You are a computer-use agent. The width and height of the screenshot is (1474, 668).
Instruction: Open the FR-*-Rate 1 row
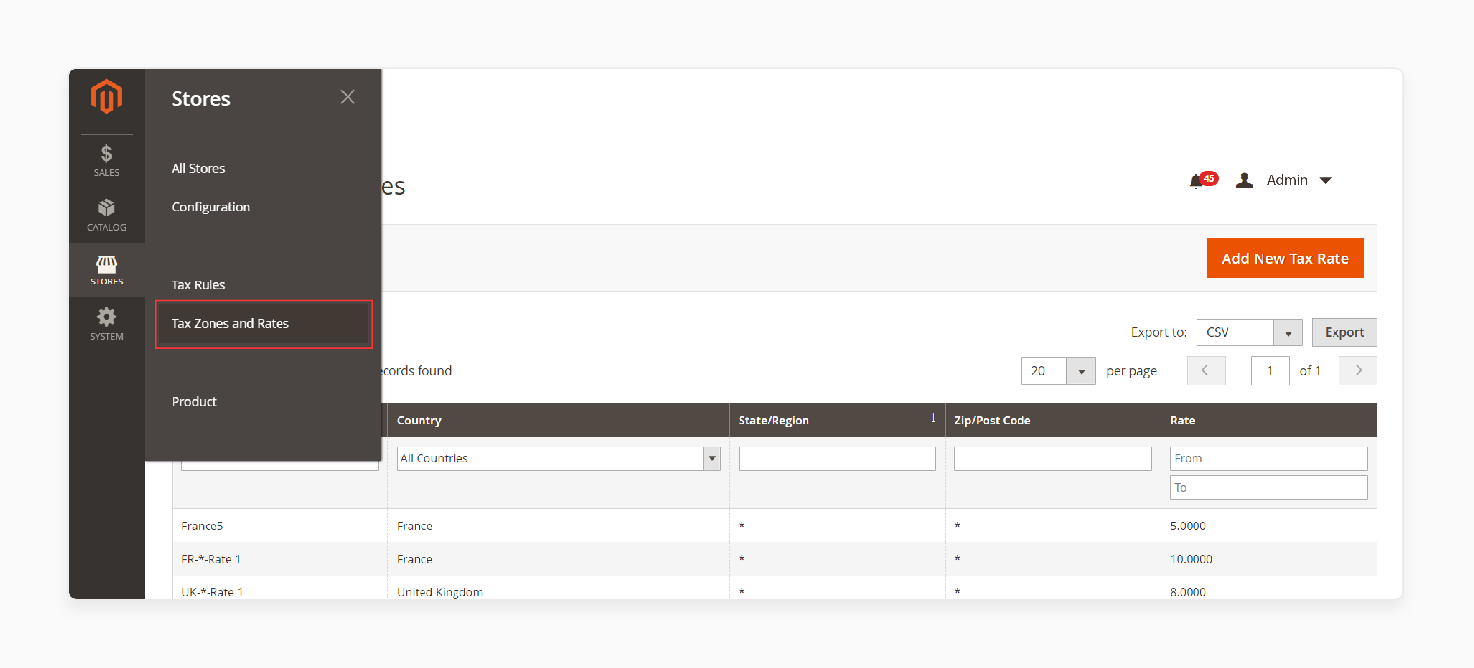pyautogui.click(x=774, y=559)
